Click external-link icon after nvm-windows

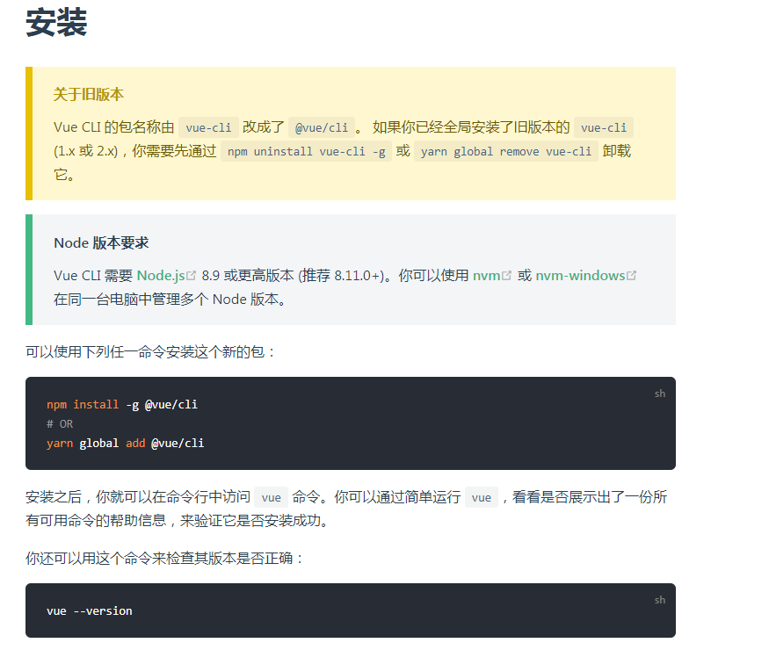click(x=631, y=276)
